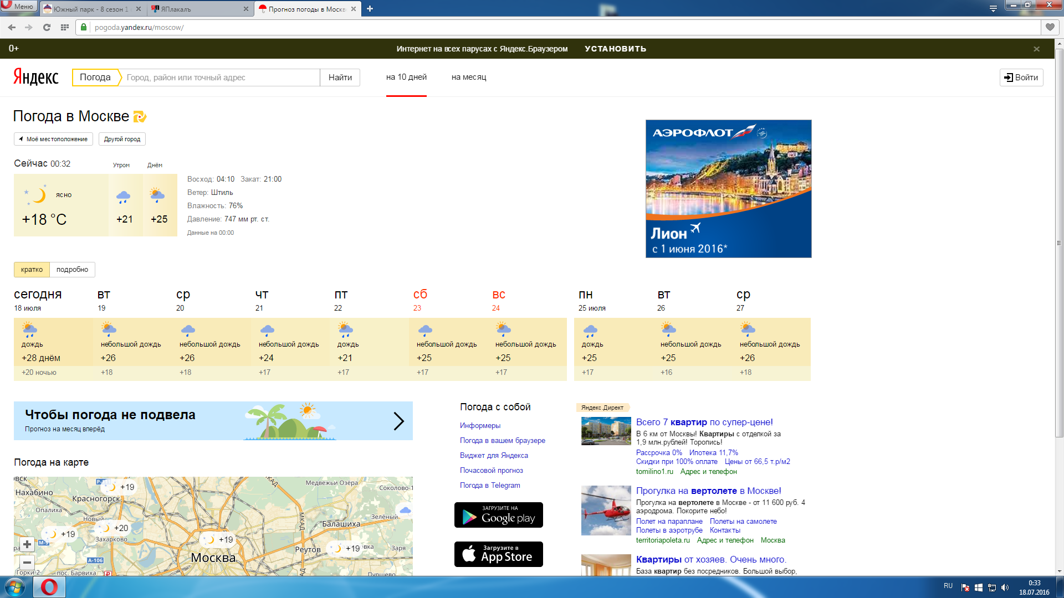
Task: Dismiss the Yandex Browser promo banner
Action: click(1036, 49)
